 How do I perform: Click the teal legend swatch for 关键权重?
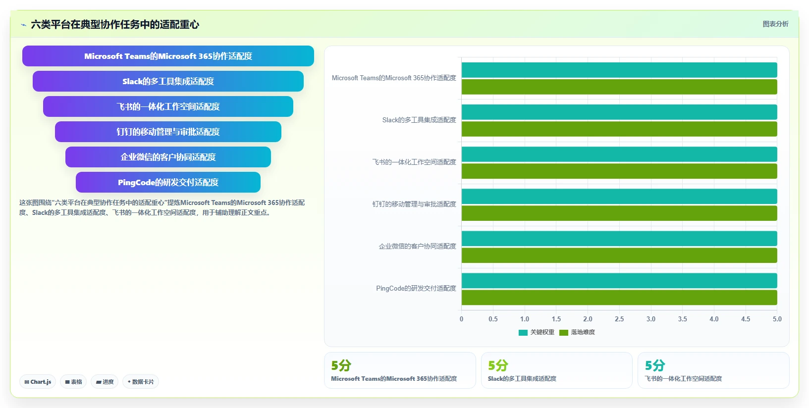click(523, 333)
